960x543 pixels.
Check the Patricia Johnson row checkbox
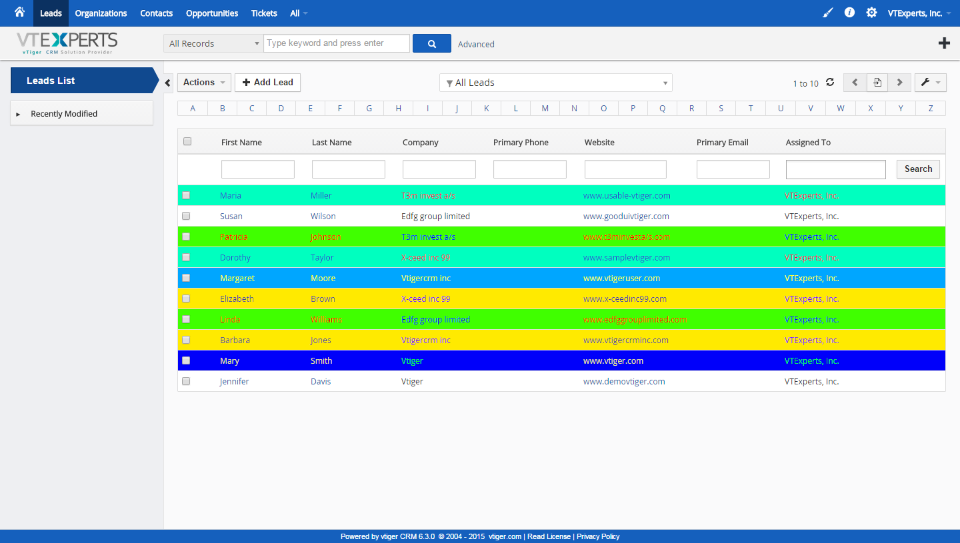pos(186,237)
